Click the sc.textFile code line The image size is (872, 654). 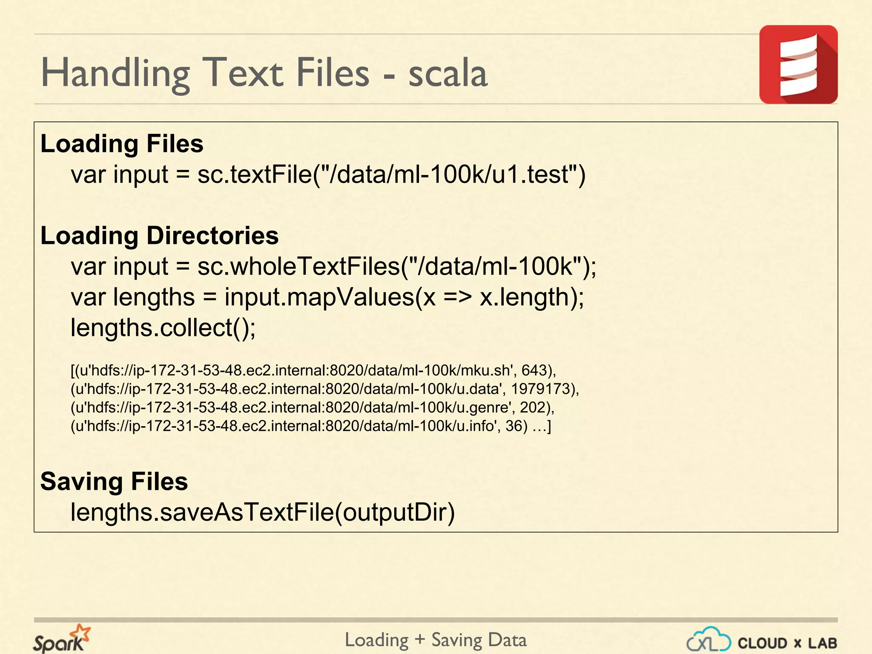point(328,174)
